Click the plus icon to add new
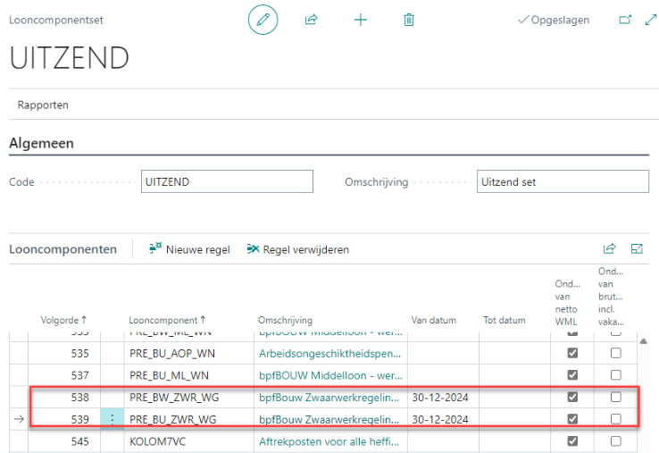This screenshot has width=659, height=453. 361,20
